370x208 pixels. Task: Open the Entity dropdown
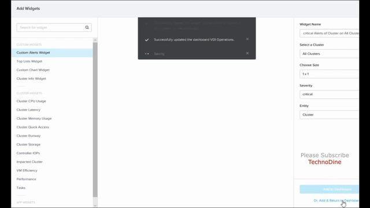[x=329, y=114]
